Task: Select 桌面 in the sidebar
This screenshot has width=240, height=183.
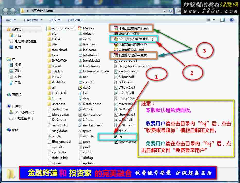Action: [17, 47]
